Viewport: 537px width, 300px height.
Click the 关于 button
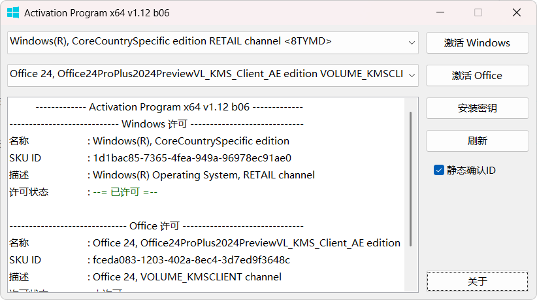(x=477, y=282)
